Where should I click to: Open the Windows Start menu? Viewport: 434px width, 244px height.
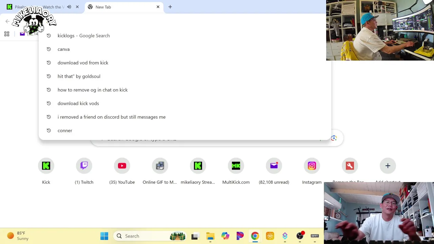point(104,236)
